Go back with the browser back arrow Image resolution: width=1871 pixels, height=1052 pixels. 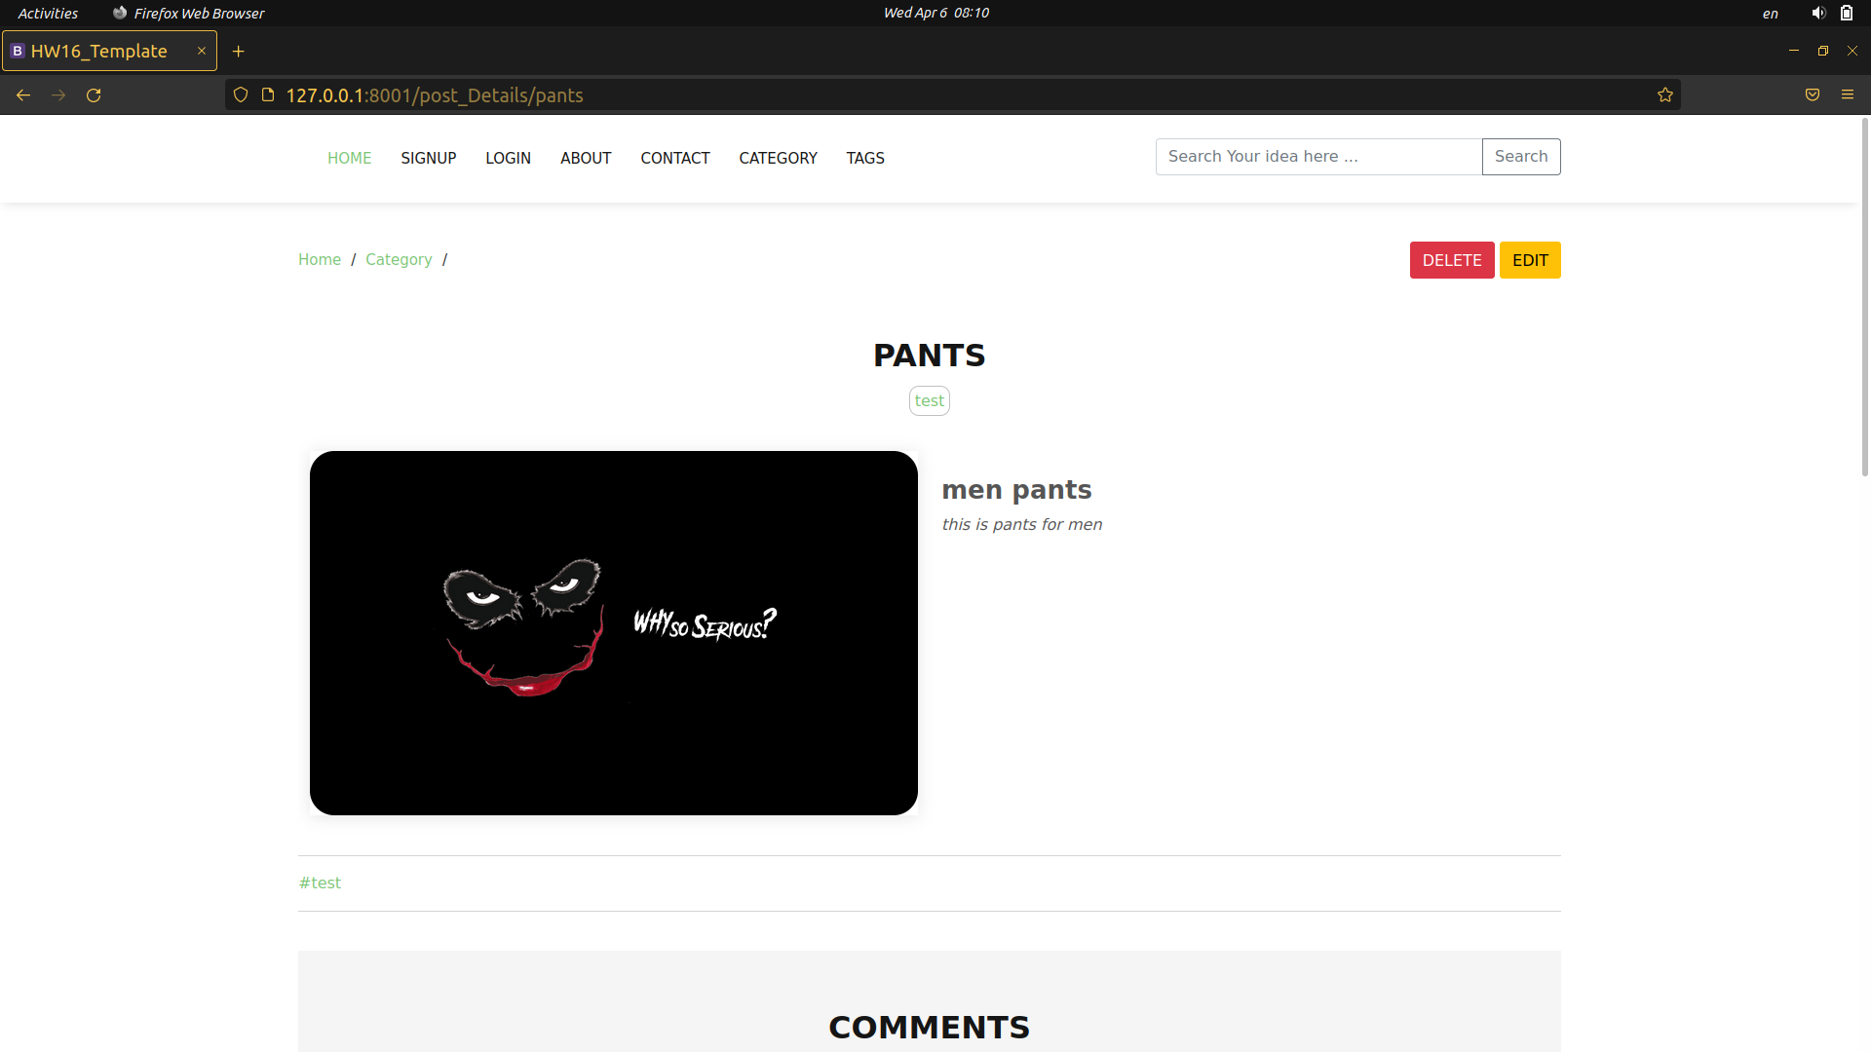23,95
